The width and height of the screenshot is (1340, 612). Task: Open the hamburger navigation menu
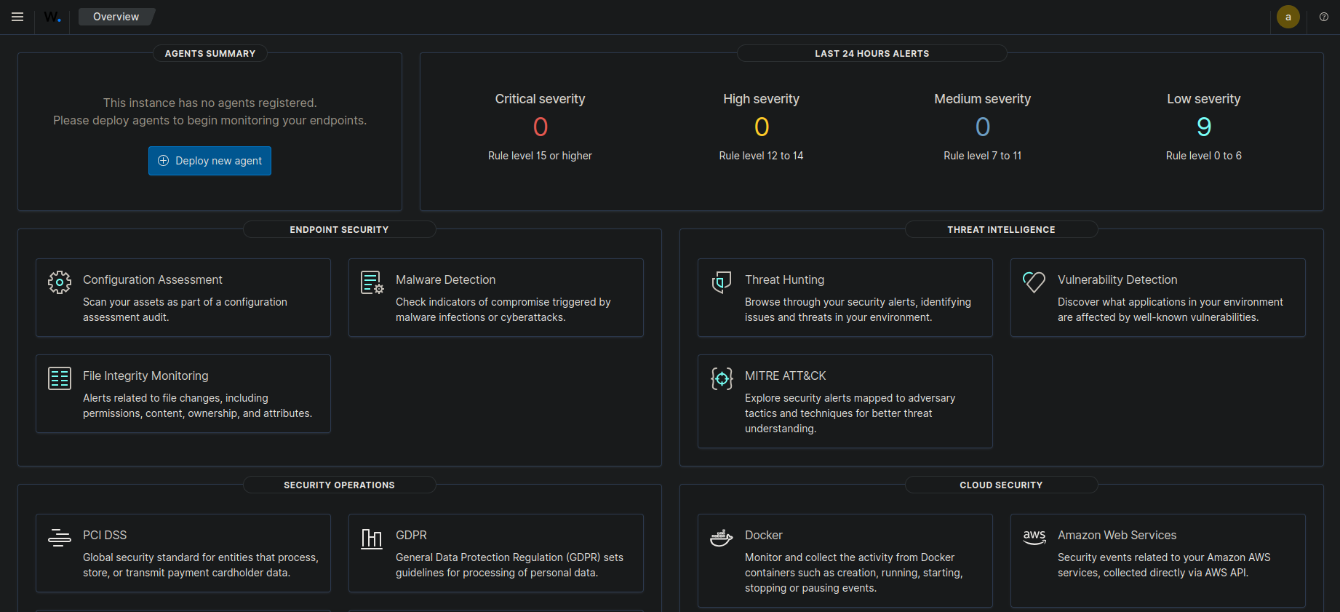[17, 17]
